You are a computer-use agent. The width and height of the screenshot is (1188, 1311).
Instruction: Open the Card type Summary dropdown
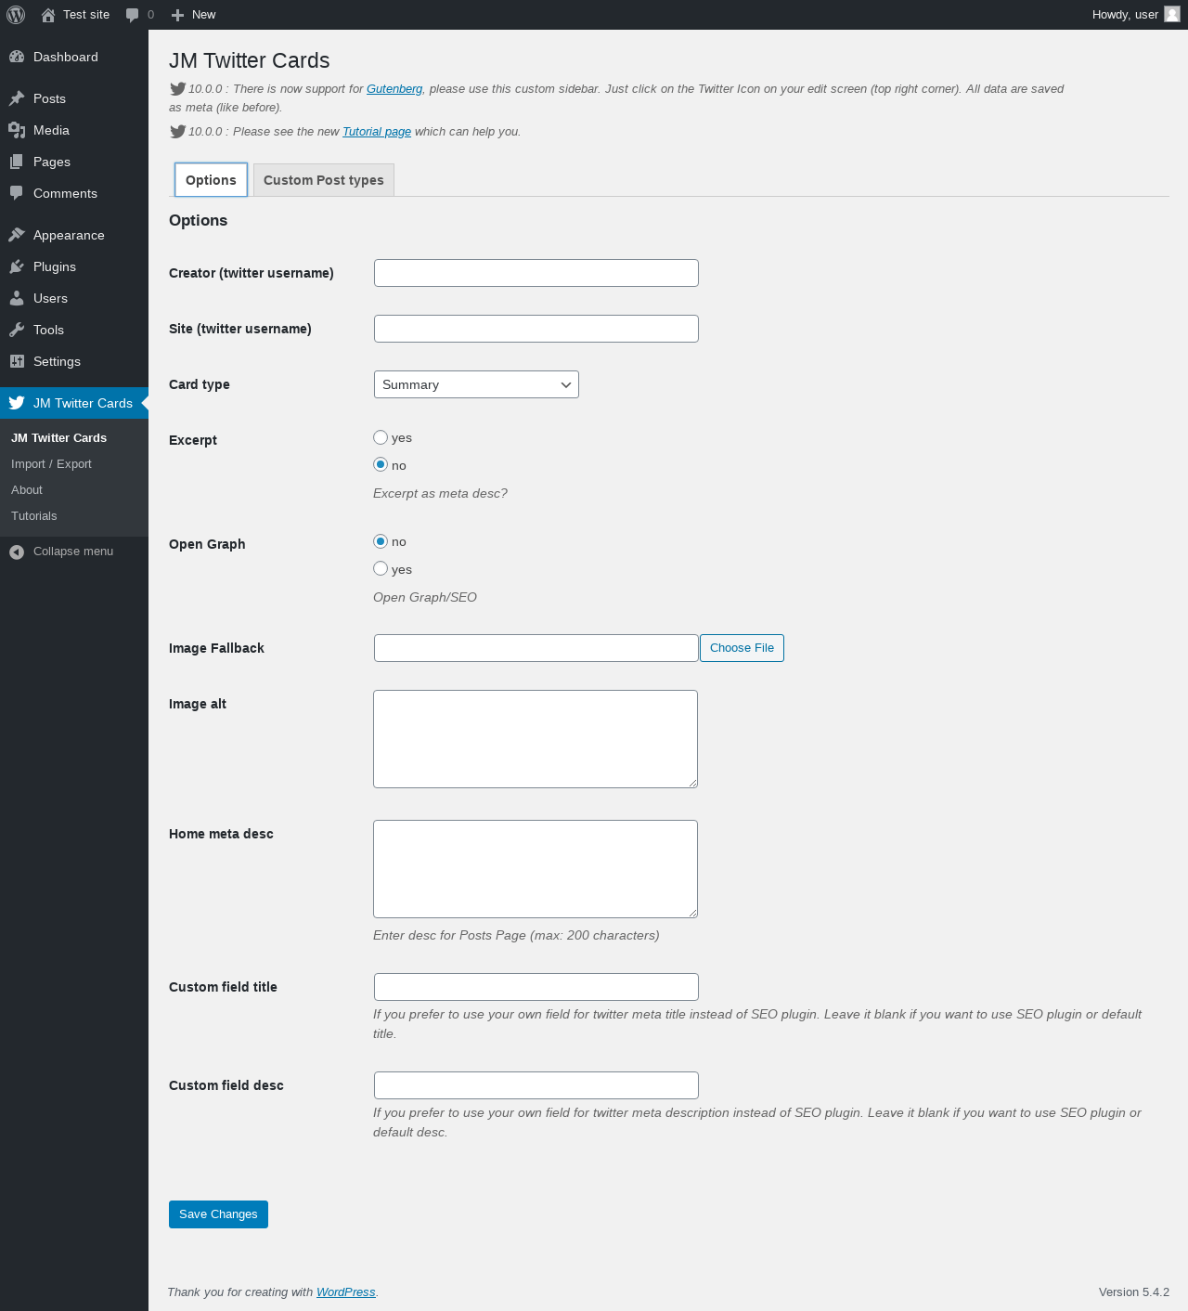point(476,384)
